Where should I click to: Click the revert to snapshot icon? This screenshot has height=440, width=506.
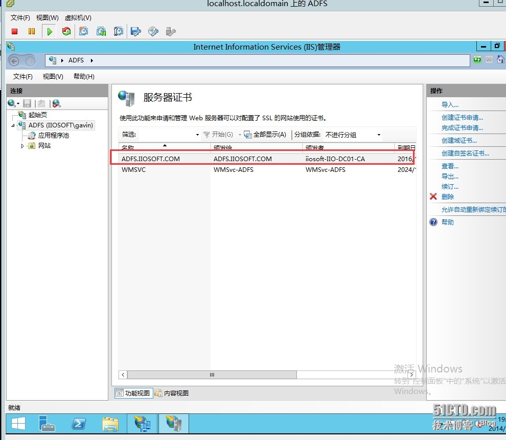101,31
